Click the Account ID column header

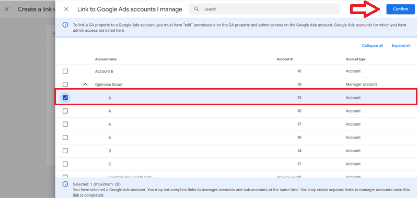pyautogui.click(x=285, y=59)
